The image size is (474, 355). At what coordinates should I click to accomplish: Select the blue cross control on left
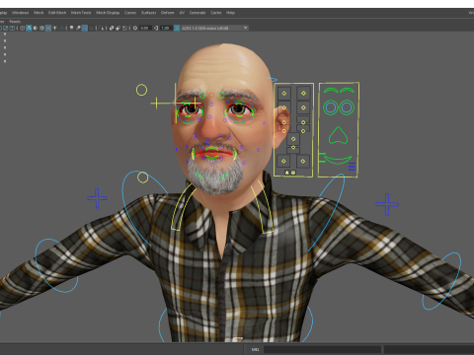point(97,198)
